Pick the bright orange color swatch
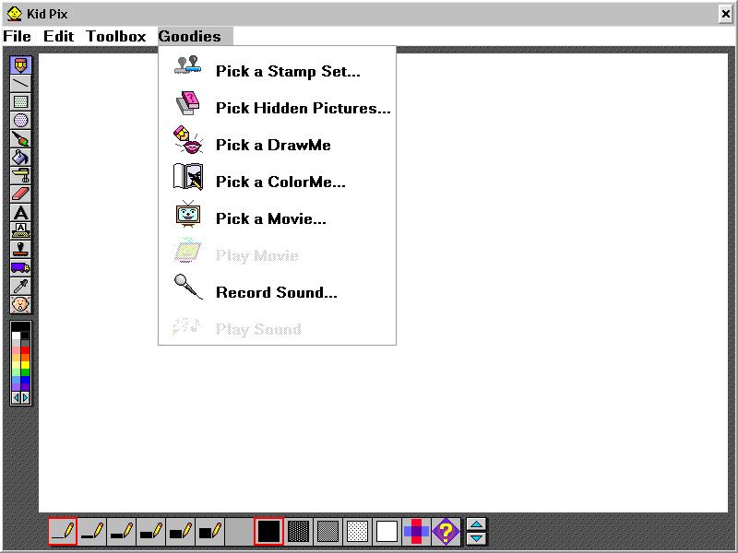The image size is (738, 553). point(26,358)
